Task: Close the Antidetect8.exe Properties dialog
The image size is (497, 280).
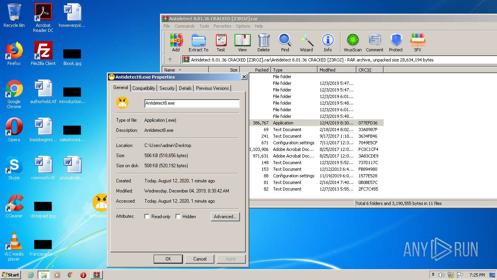Action: point(244,77)
